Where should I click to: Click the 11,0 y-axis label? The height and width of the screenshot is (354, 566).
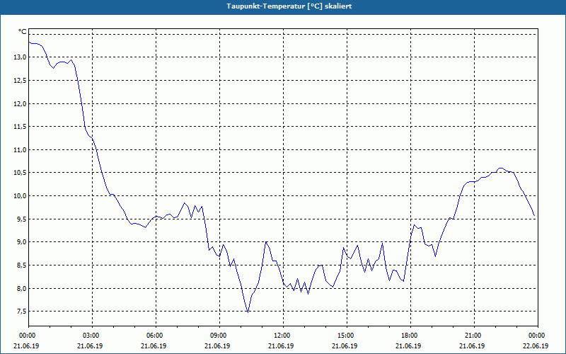[20, 149]
